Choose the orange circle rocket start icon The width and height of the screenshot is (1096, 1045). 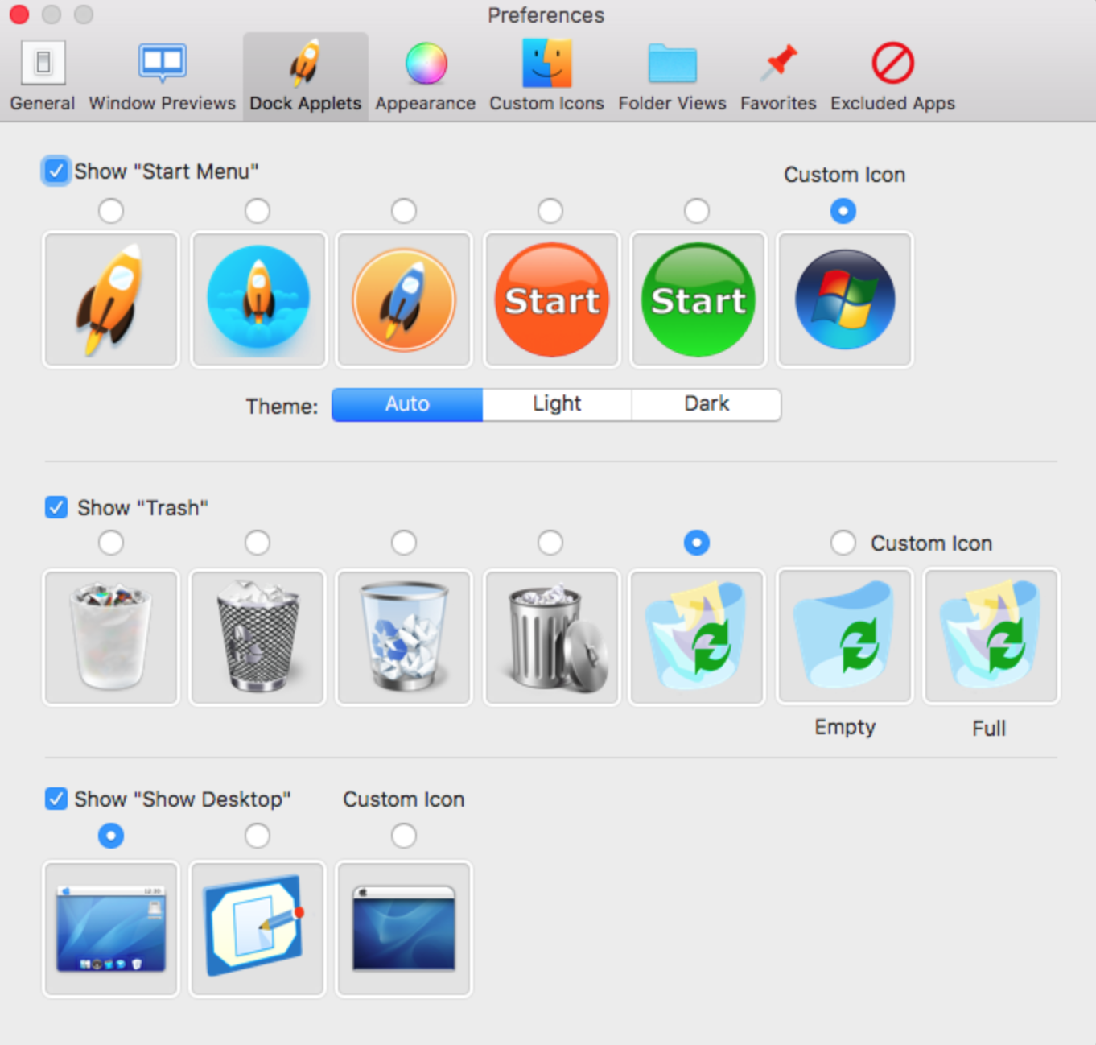(x=404, y=299)
